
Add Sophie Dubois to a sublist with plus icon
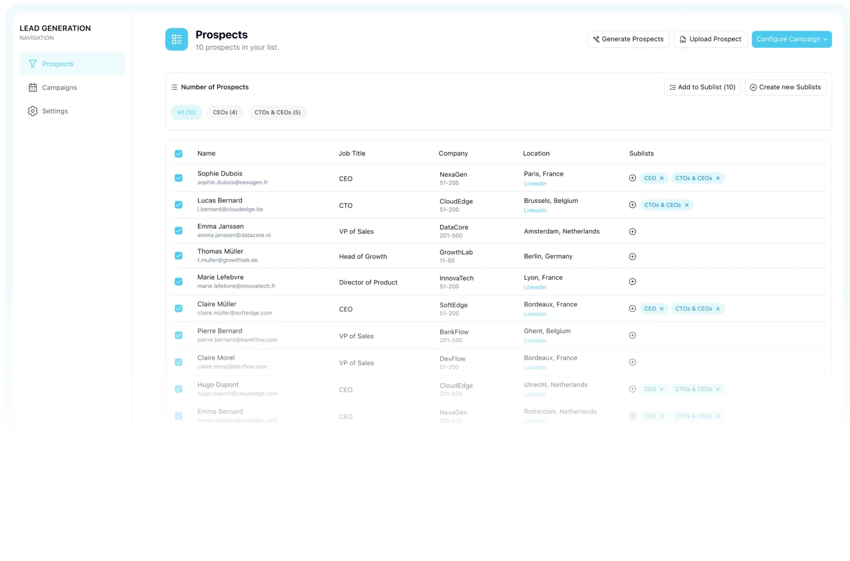(632, 178)
